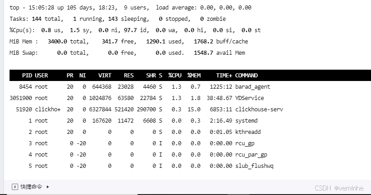371x195 pixels.
Task: Click the kthreadd process entry
Action: (x=248, y=132)
